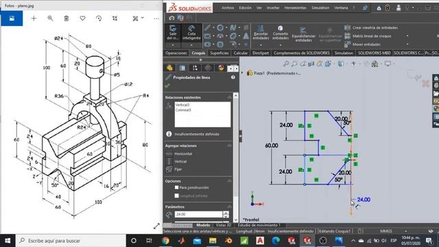
Task: Open the Archivo menu
Action: click(x=228, y=8)
